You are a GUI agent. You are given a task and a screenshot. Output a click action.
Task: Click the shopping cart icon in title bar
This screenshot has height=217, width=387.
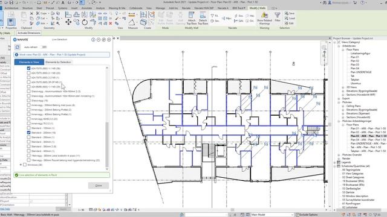coord(355,2)
